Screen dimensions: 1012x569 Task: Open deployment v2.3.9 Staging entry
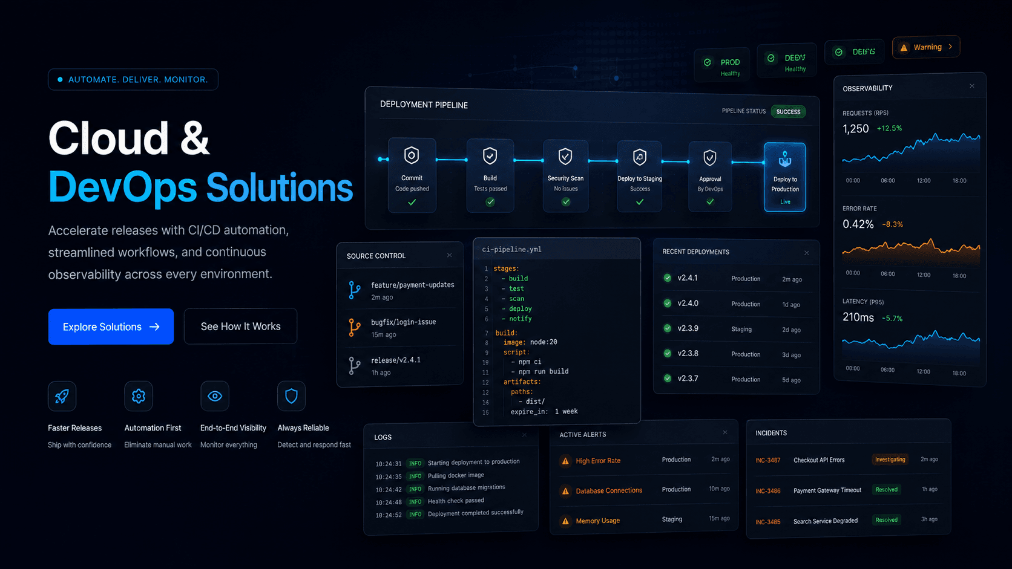736,329
